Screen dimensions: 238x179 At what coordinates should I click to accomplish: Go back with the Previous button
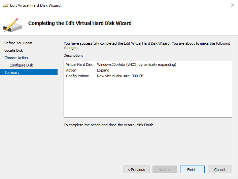(136, 170)
